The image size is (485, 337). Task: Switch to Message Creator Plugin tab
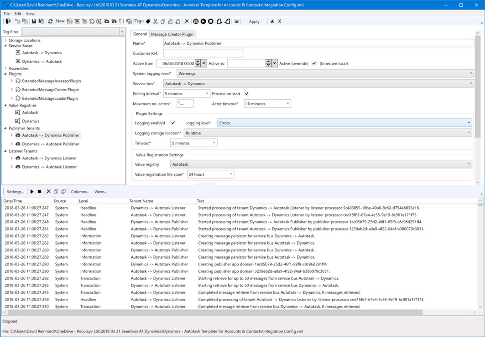[172, 34]
